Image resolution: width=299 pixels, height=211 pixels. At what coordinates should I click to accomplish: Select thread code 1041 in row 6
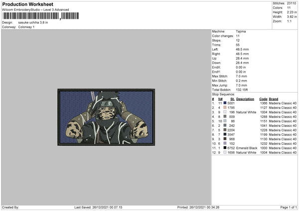264,126
